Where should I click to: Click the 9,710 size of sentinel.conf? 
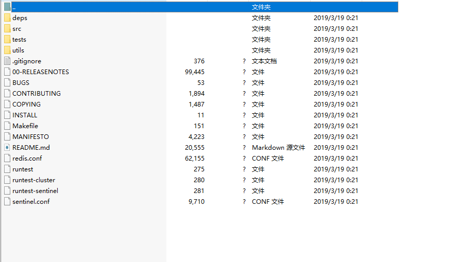point(196,202)
